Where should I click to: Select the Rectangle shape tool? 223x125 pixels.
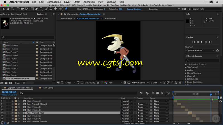[x=32, y=9]
